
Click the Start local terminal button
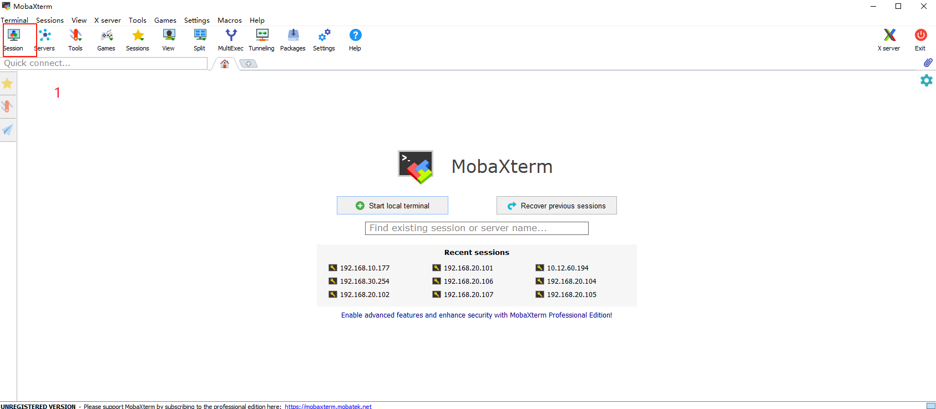(392, 206)
